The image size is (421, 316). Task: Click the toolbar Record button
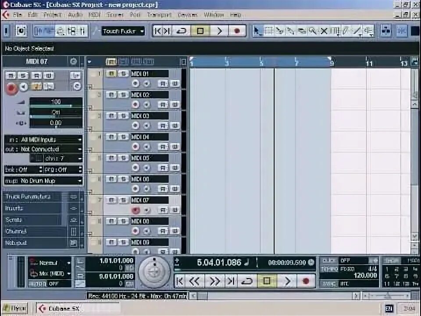[x=237, y=31]
